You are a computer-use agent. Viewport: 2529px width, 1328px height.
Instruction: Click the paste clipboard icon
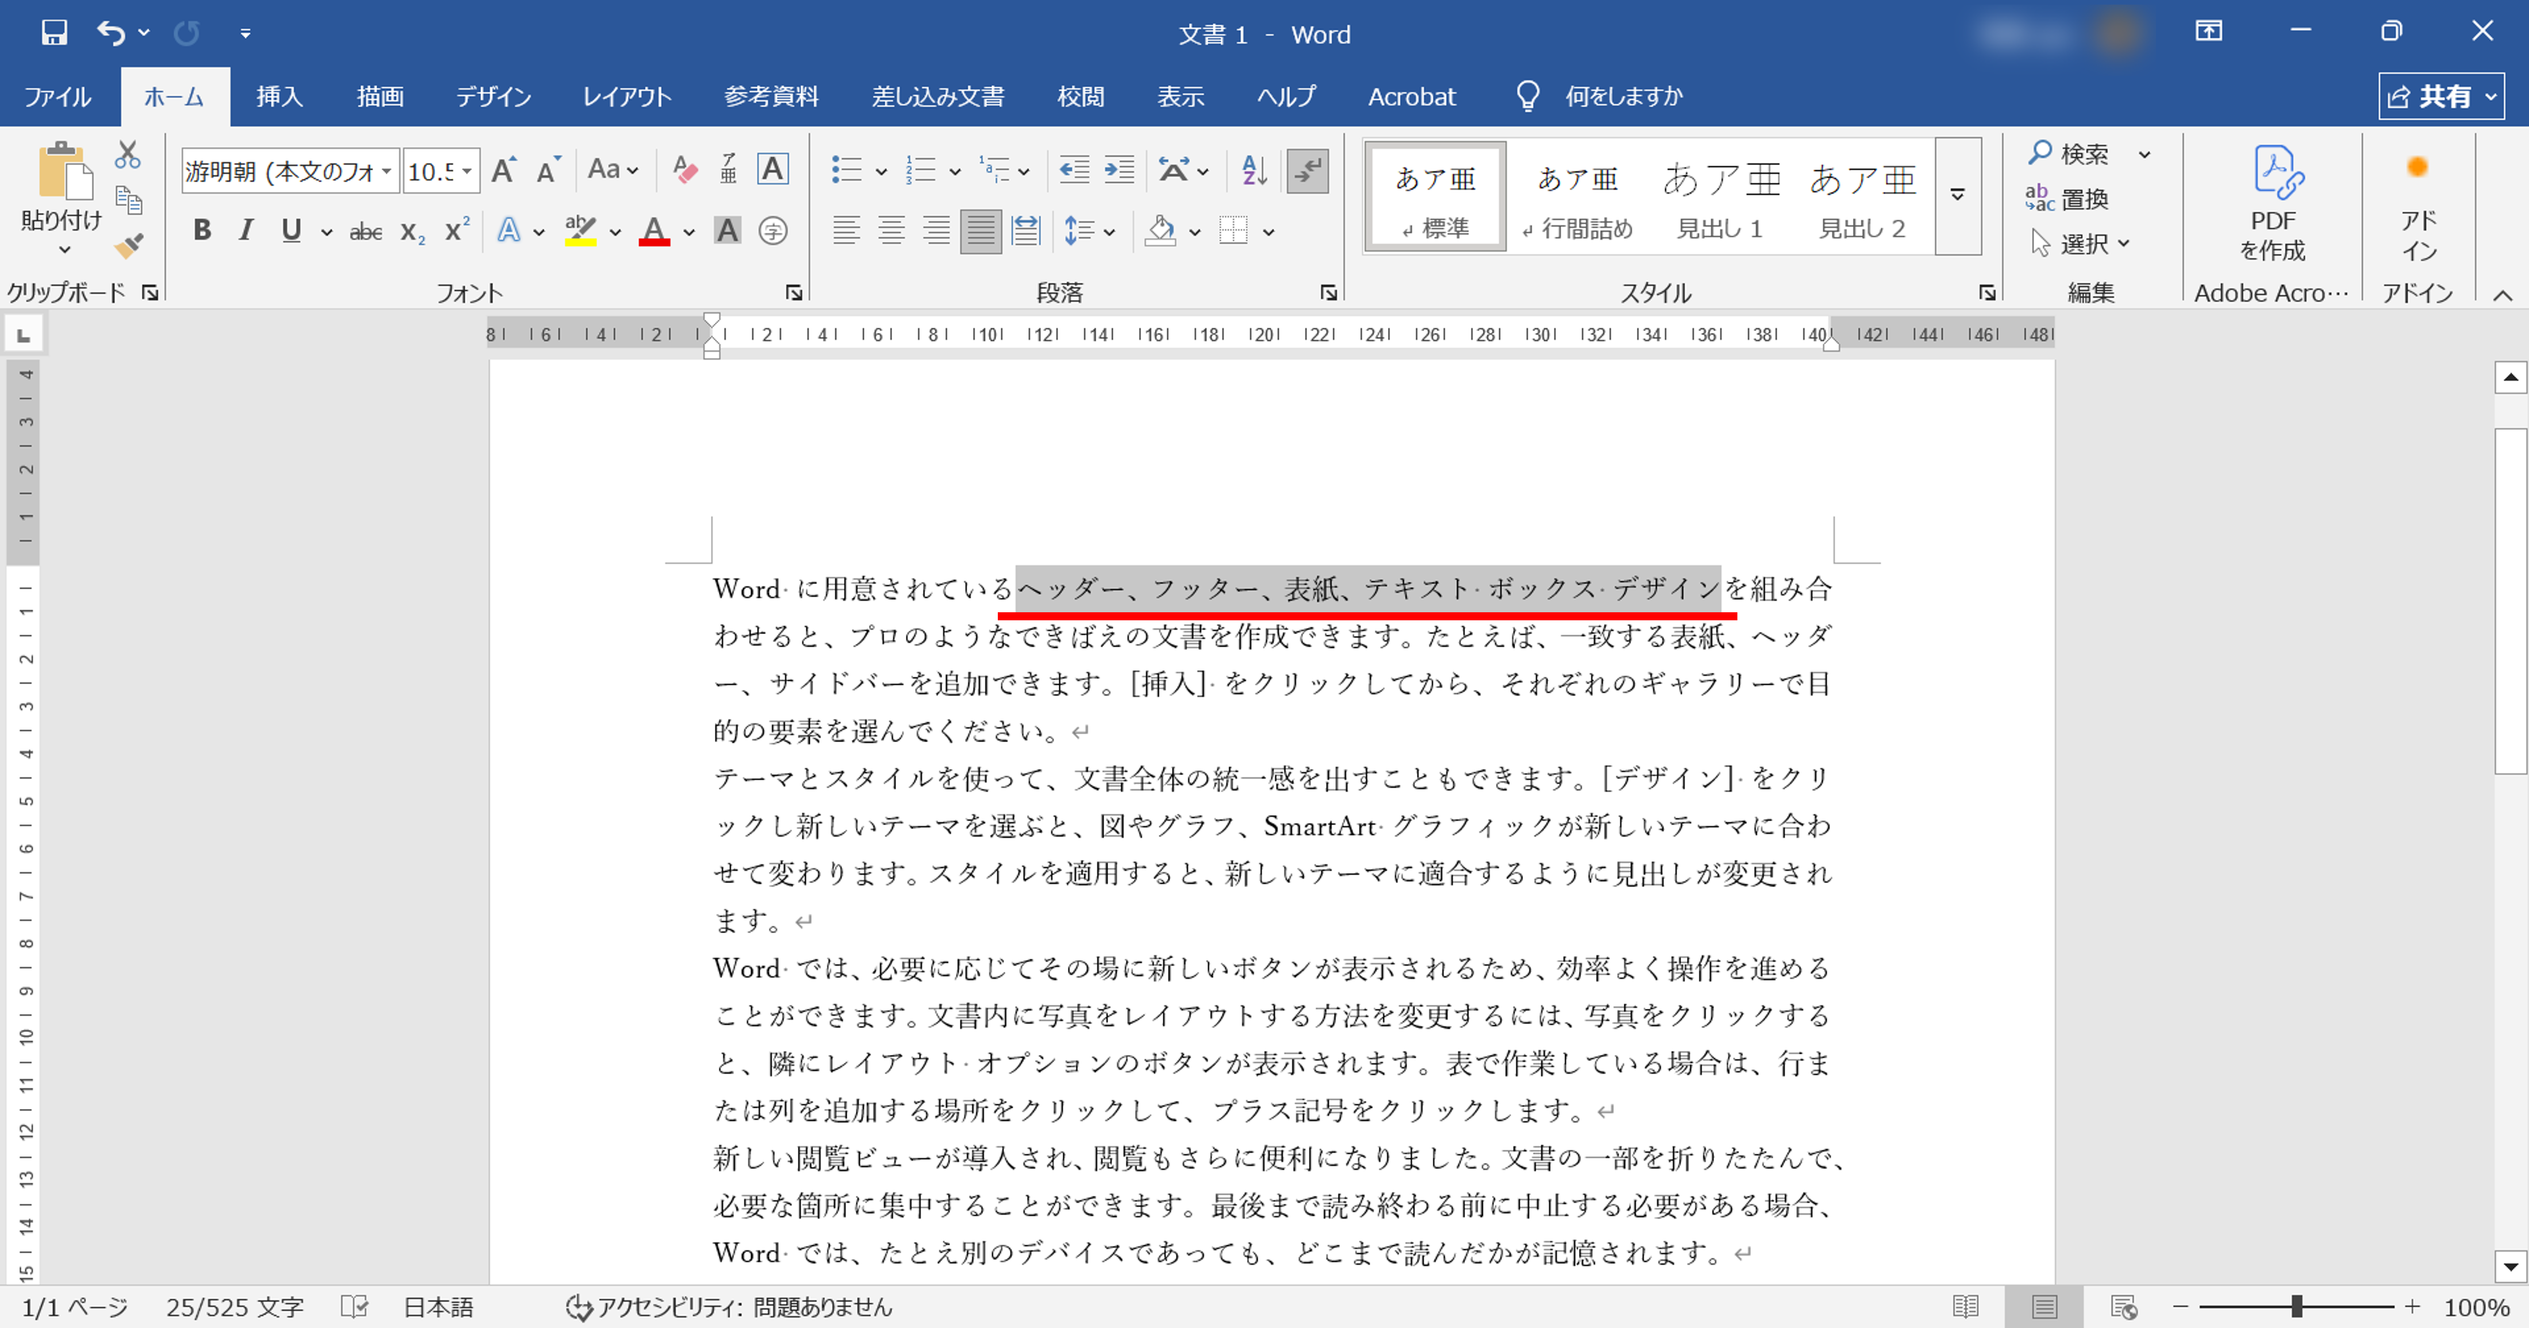[65, 171]
